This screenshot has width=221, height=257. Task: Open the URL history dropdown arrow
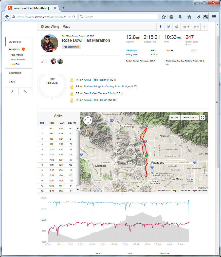(x=70, y=17)
